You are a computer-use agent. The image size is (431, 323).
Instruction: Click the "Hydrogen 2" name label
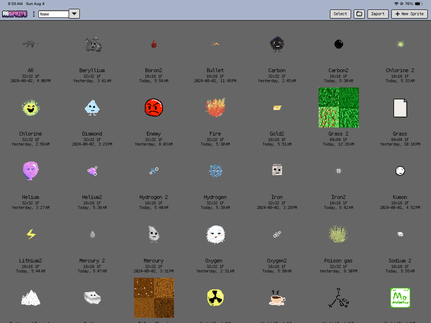[153, 197]
